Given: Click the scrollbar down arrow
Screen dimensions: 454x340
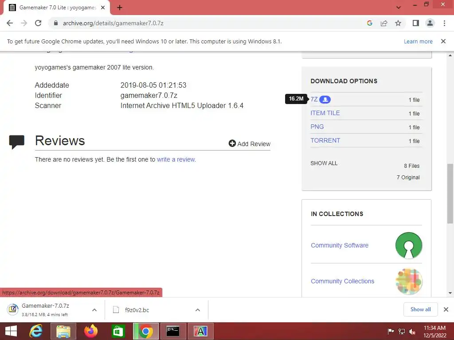Looking at the screenshot, I should [450, 293].
